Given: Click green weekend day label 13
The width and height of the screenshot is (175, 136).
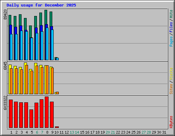Looking at the screenshot, I should tap(72, 132).
